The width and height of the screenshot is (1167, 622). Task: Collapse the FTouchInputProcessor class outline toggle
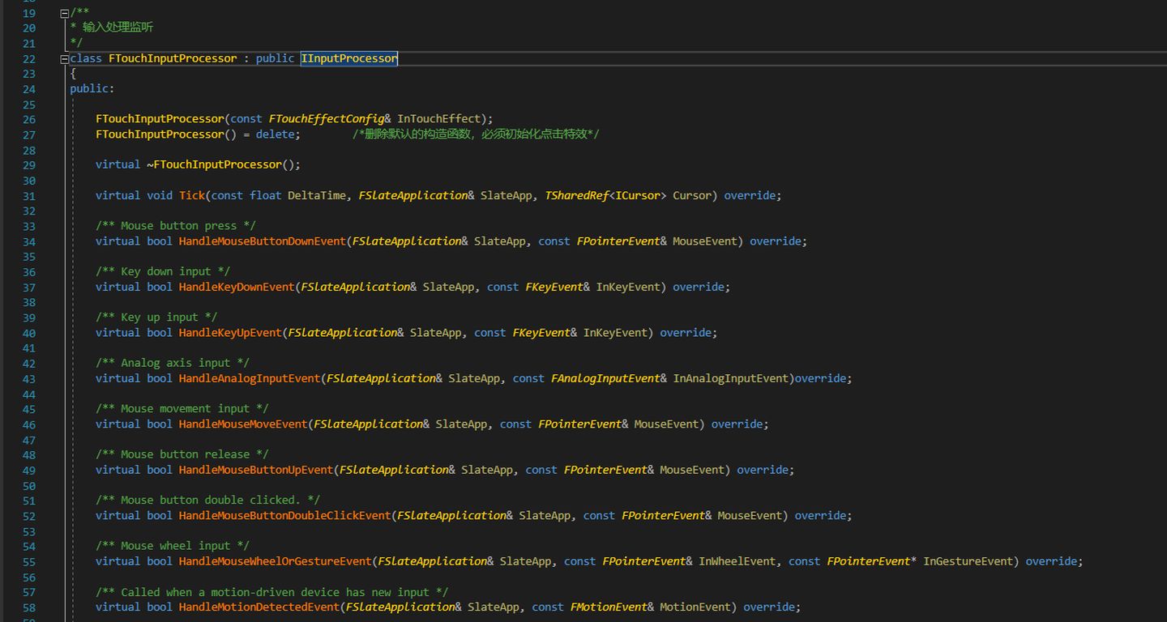(x=64, y=58)
